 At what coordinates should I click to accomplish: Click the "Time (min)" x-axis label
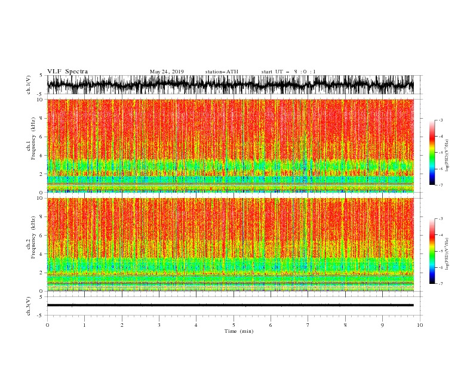click(x=239, y=331)
